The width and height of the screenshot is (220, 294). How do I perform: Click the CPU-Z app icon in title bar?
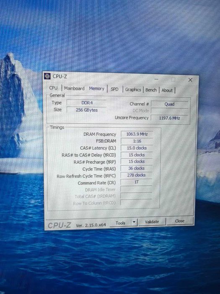pyautogui.click(x=47, y=76)
